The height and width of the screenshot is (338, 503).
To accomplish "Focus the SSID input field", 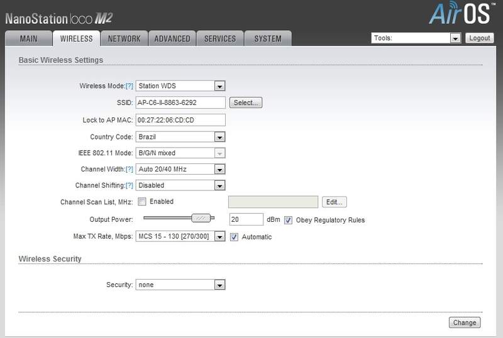I will pyautogui.click(x=180, y=102).
